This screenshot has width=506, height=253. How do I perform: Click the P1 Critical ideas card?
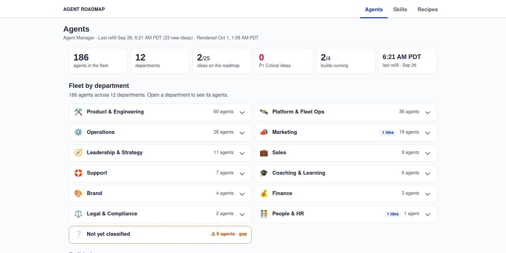pos(284,61)
